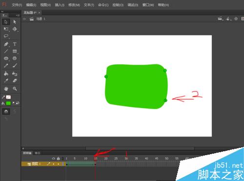Open the 控制(O) menu
Screen dimensions: 244x181
[x=118, y=5]
